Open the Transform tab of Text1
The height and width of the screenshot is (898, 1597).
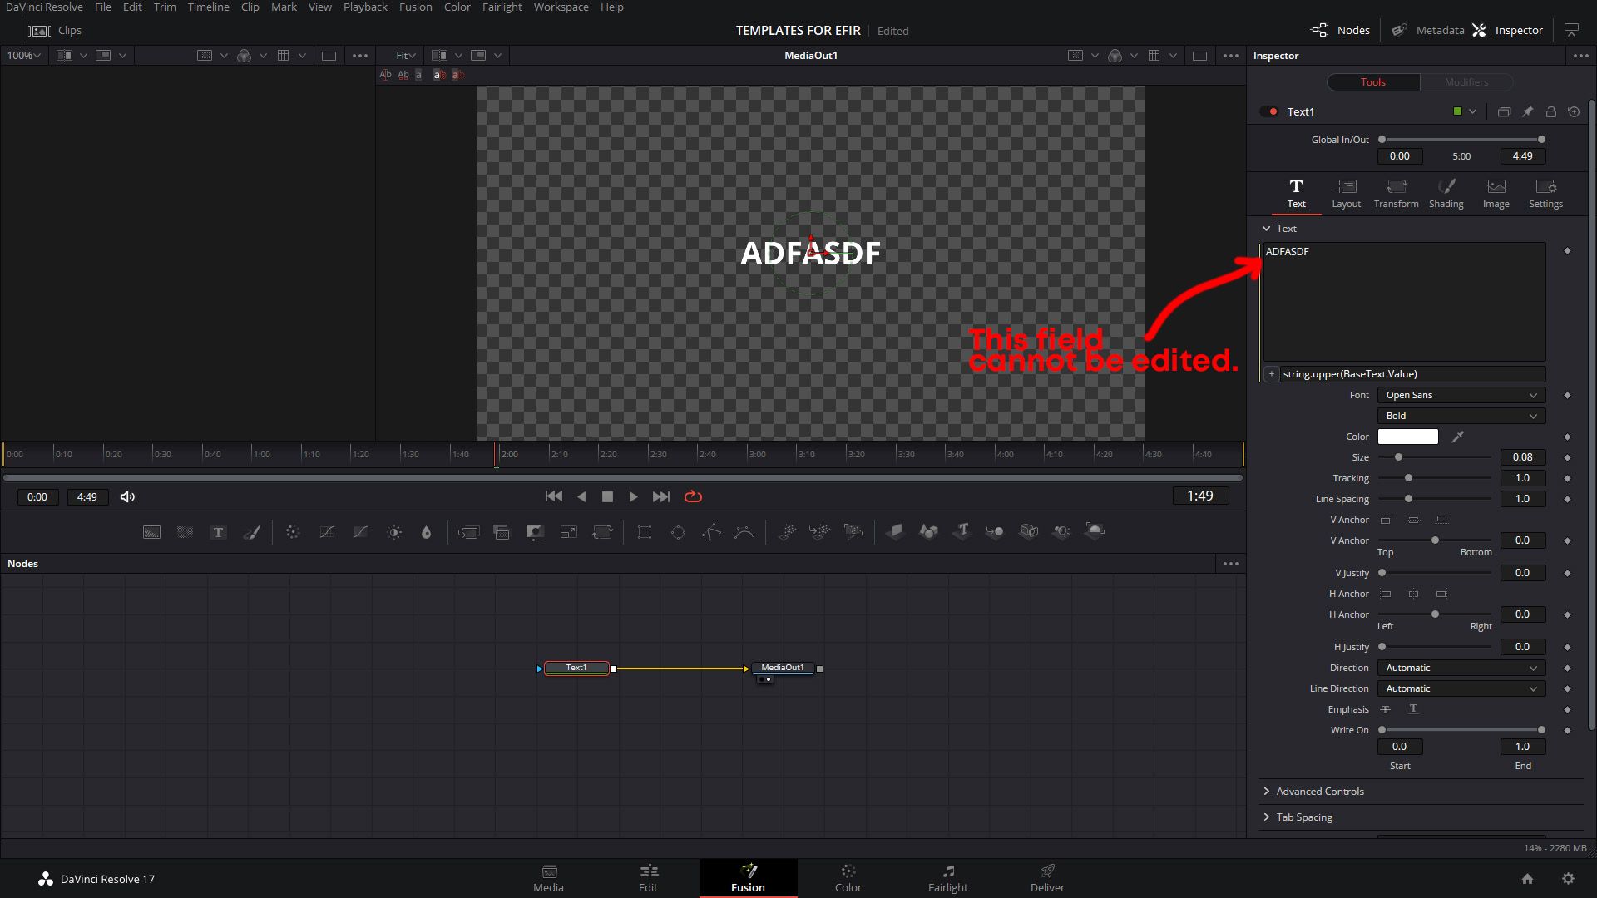pos(1397,194)
